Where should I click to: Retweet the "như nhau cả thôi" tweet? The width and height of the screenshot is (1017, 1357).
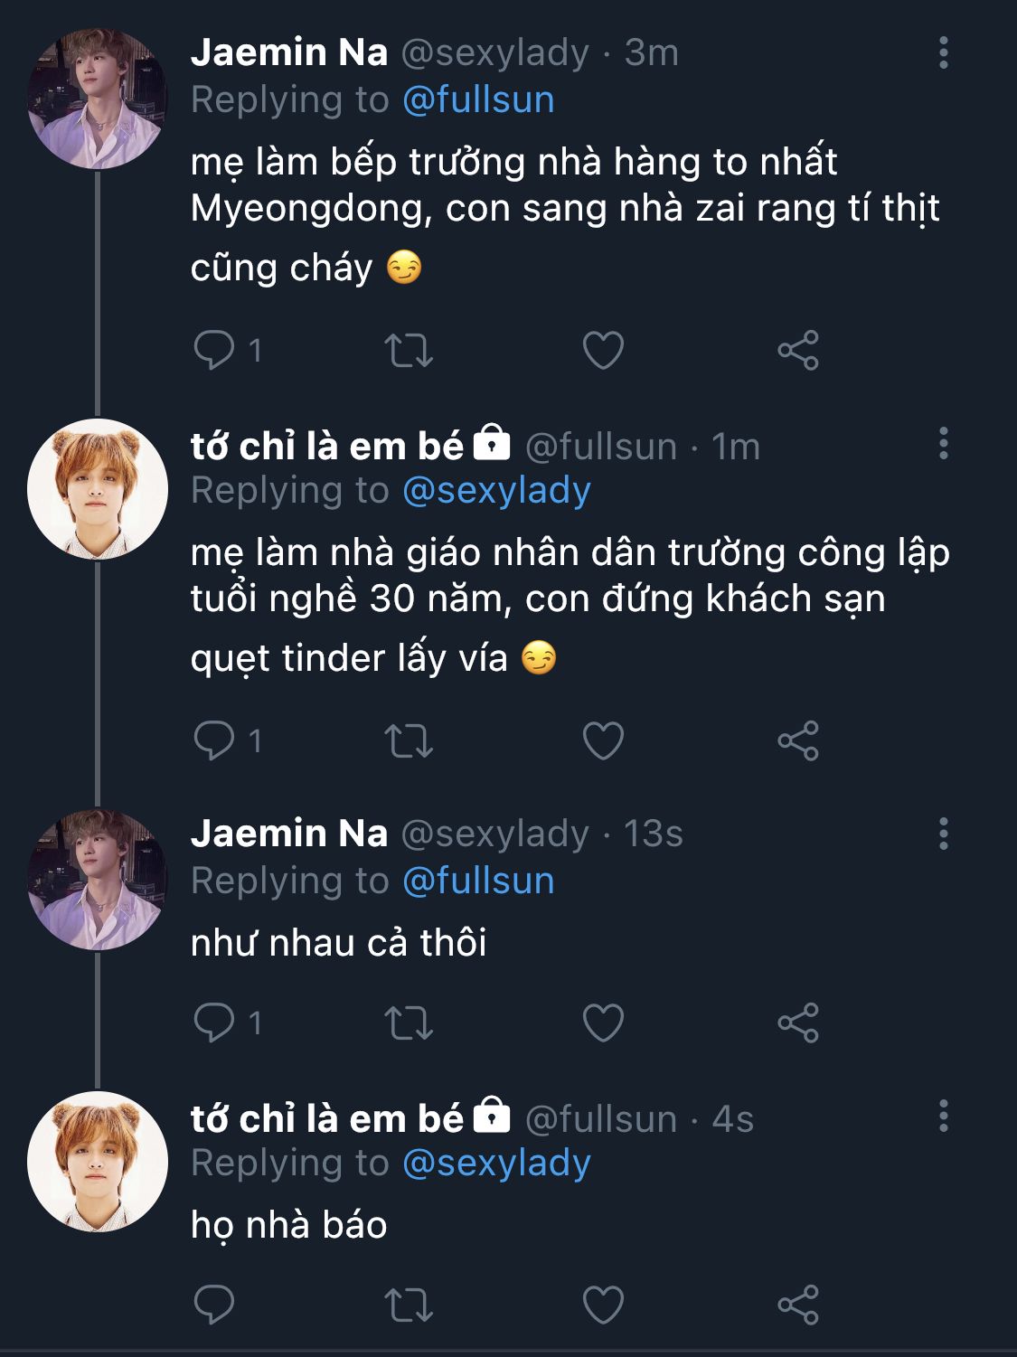409,1022
